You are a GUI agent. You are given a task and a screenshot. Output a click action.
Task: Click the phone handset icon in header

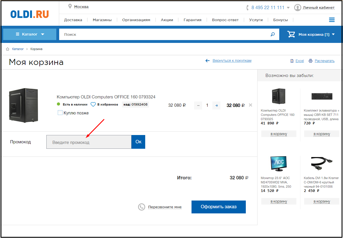pyautogui.click(x=248, y=8)
